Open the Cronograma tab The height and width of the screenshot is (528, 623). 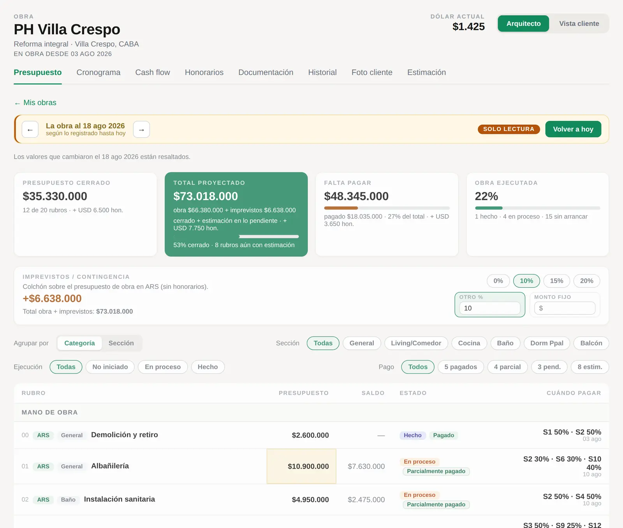(x=99, y=72)
